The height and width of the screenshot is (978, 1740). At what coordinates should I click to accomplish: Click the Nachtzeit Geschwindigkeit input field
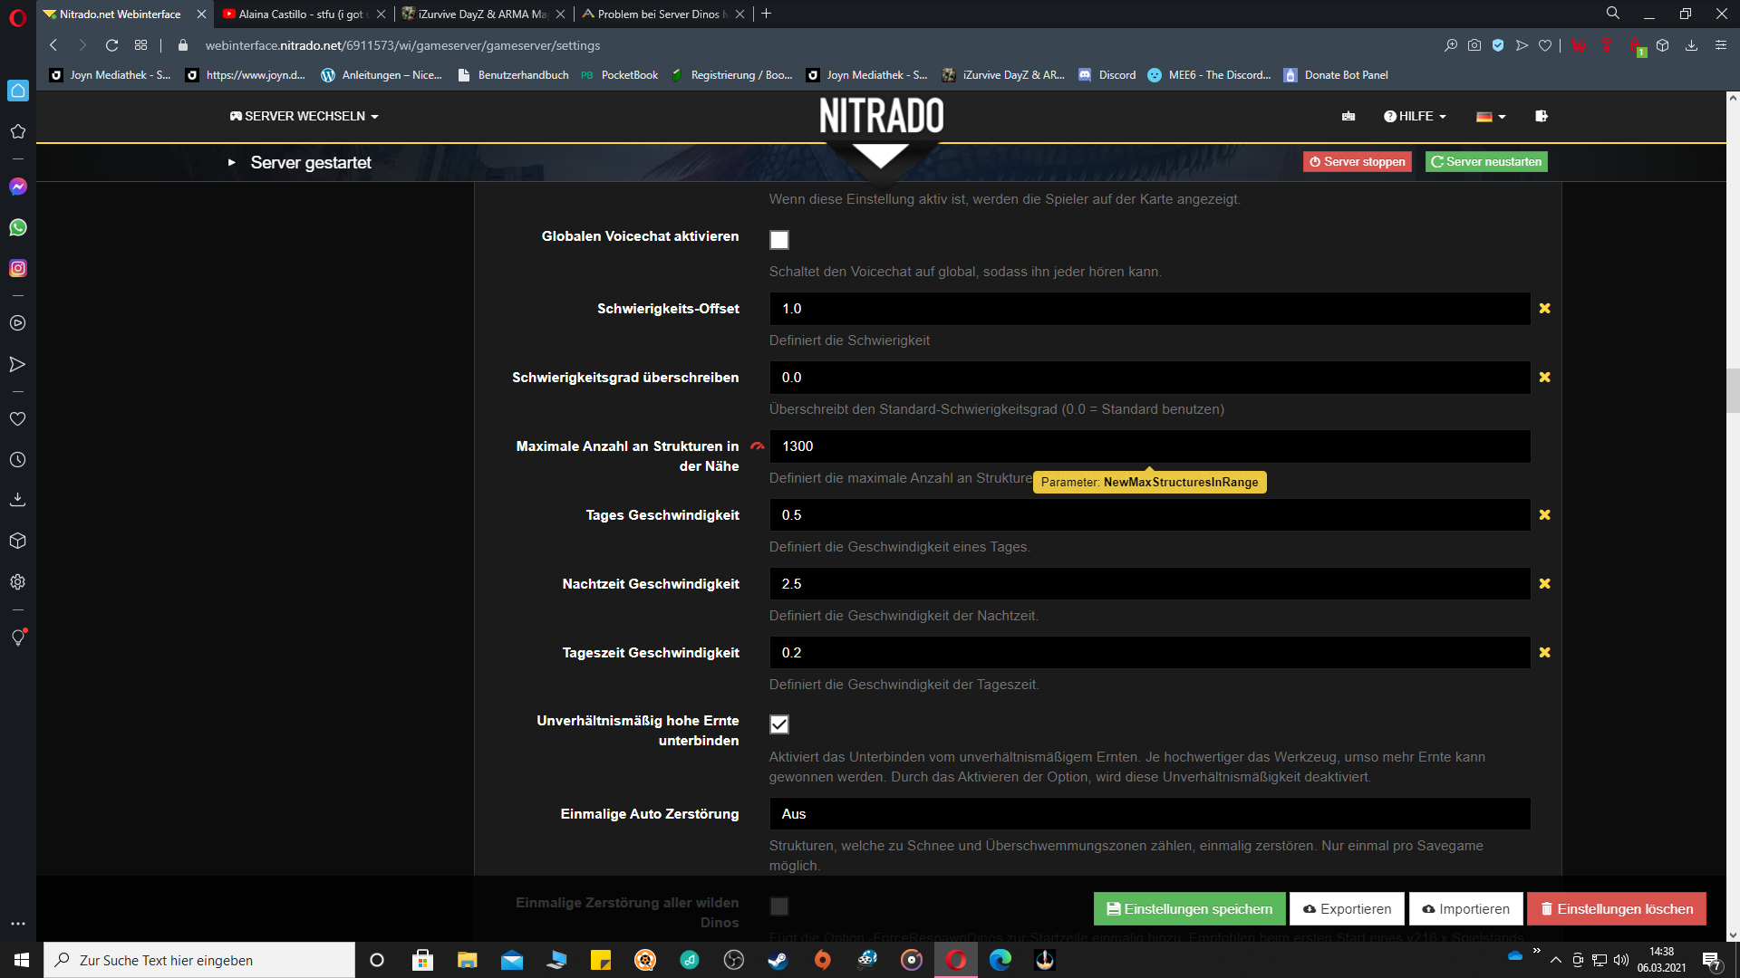(x=1149, y=584)
